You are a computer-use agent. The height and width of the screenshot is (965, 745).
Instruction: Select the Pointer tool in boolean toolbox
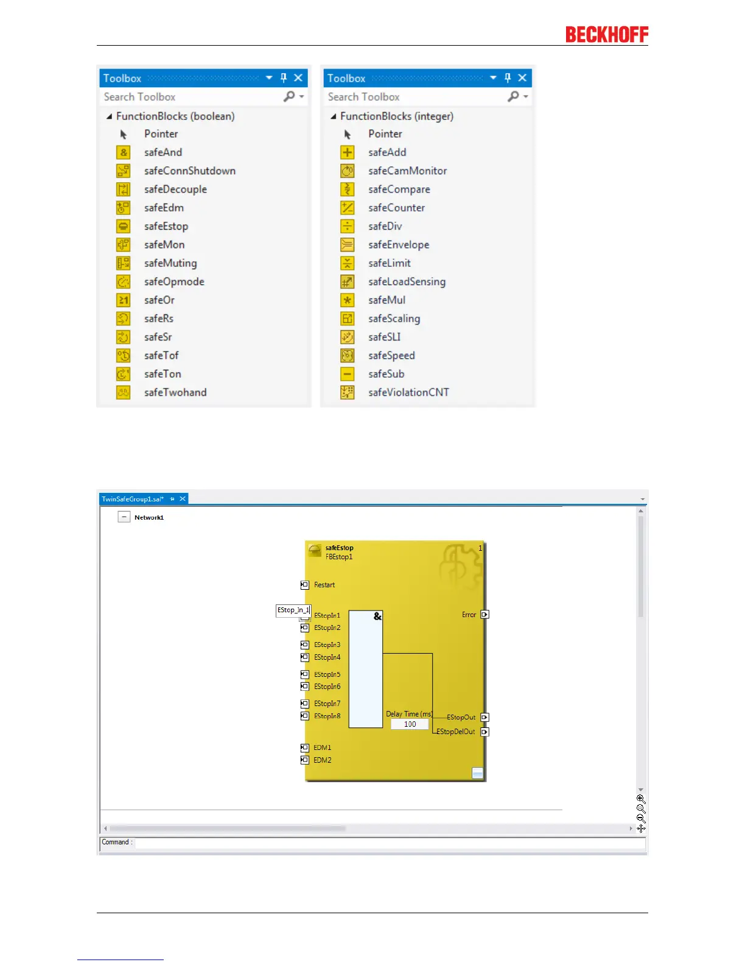point(161,134)
